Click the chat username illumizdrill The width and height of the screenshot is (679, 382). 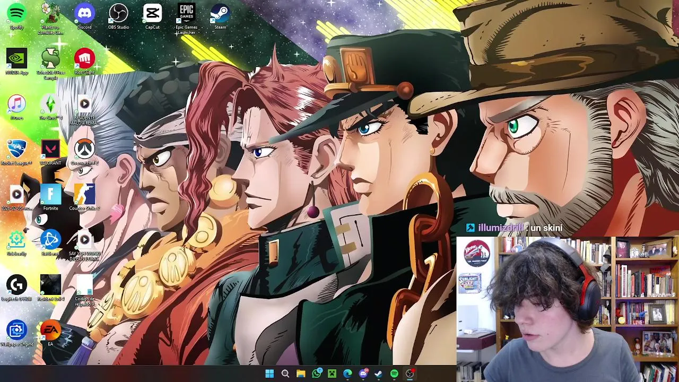click(x=500, y=228)
